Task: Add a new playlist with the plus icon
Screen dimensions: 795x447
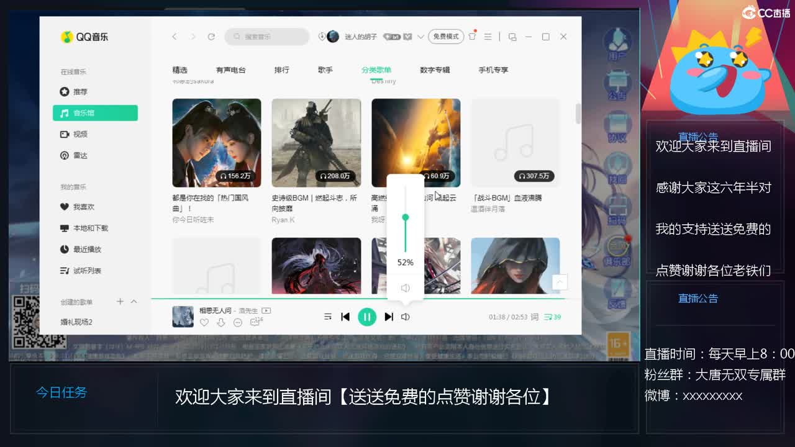Action: (x=120, y=302)
